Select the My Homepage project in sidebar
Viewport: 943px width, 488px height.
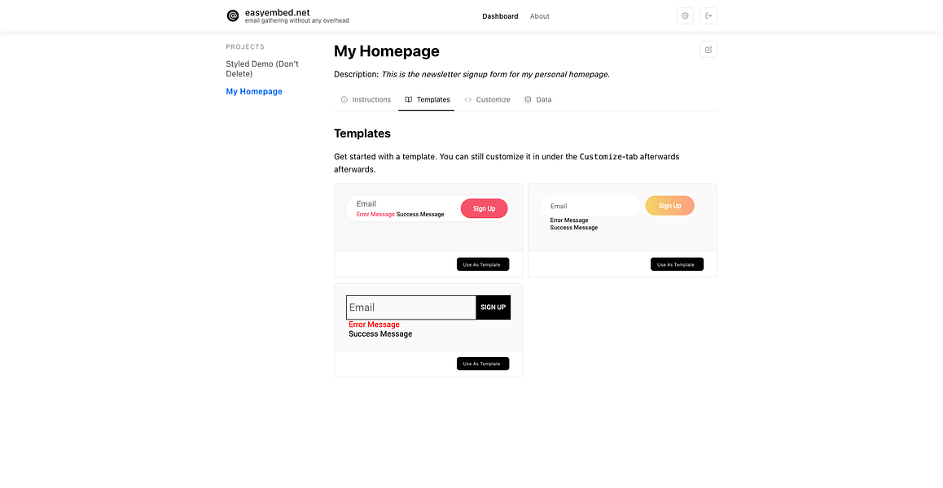tap(253, 91)
